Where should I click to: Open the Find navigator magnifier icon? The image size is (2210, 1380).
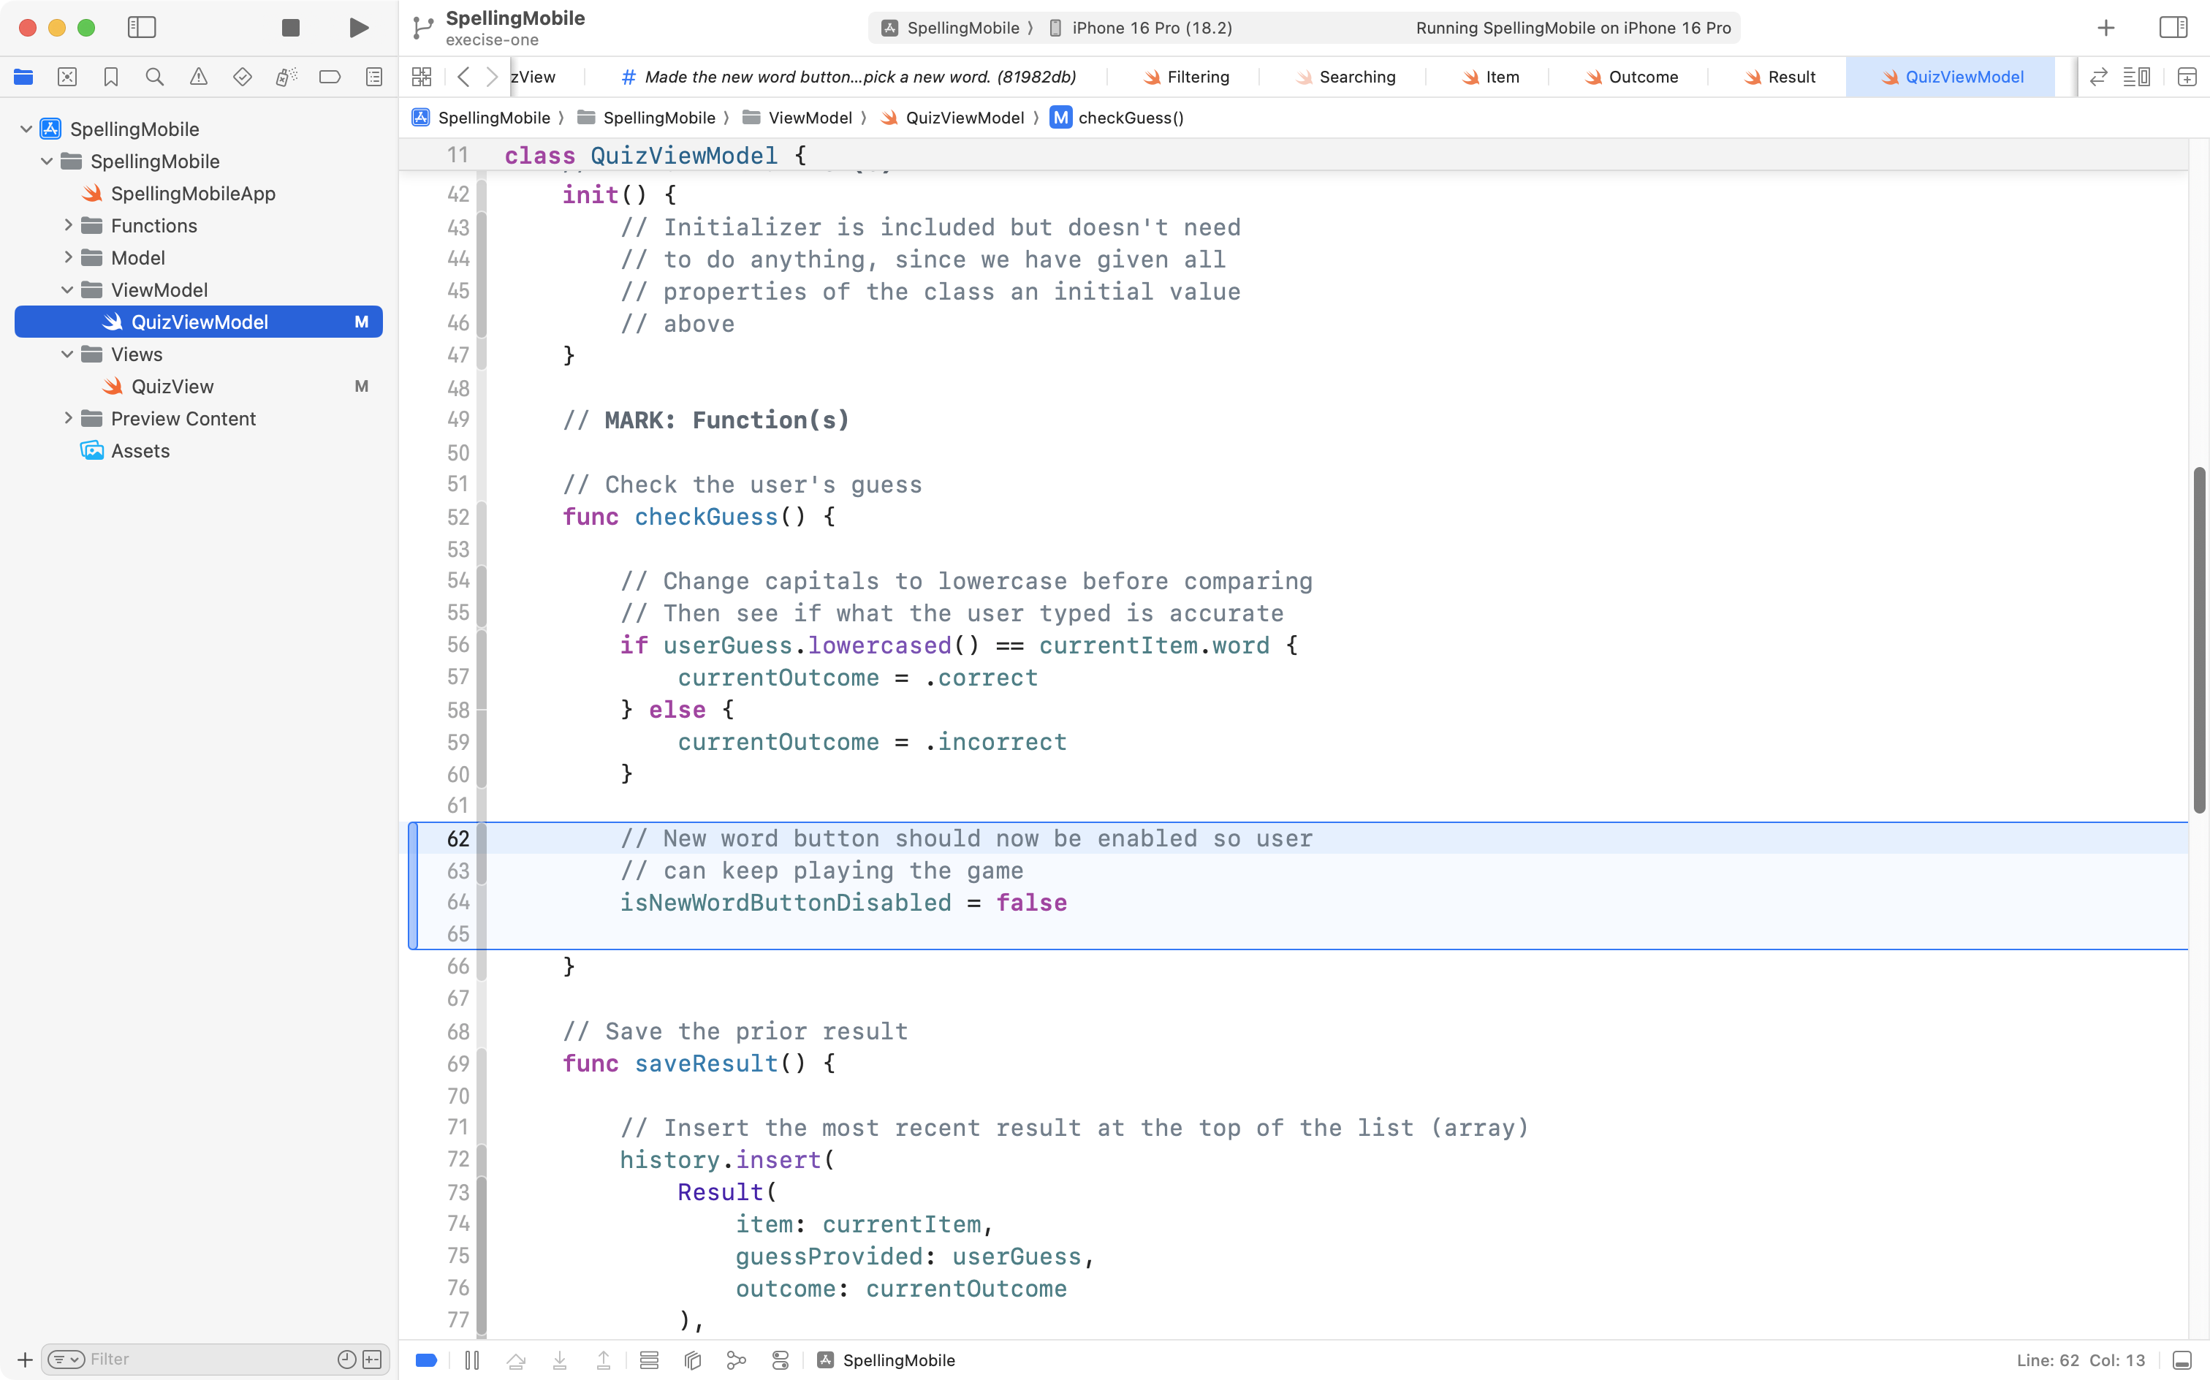click(x=154, y=77)
